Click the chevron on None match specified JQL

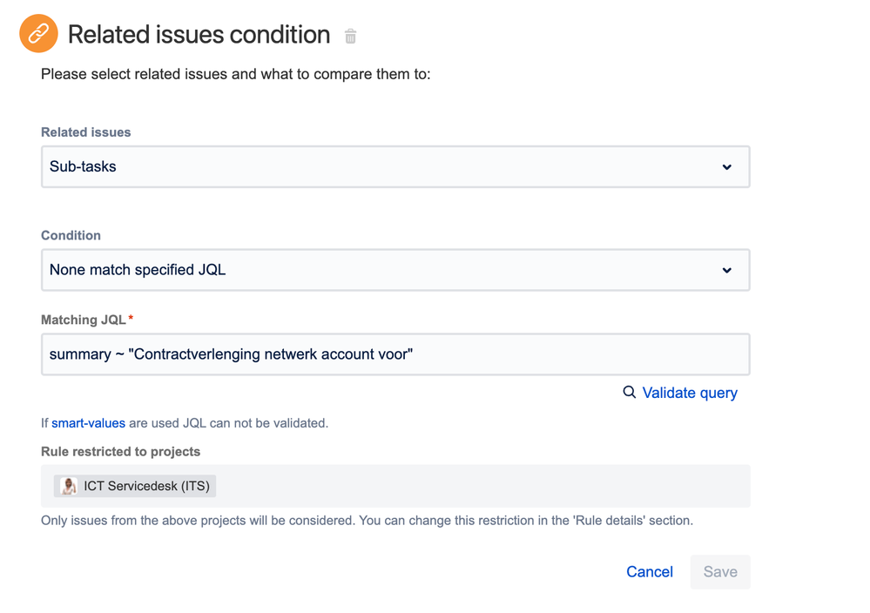727,270
